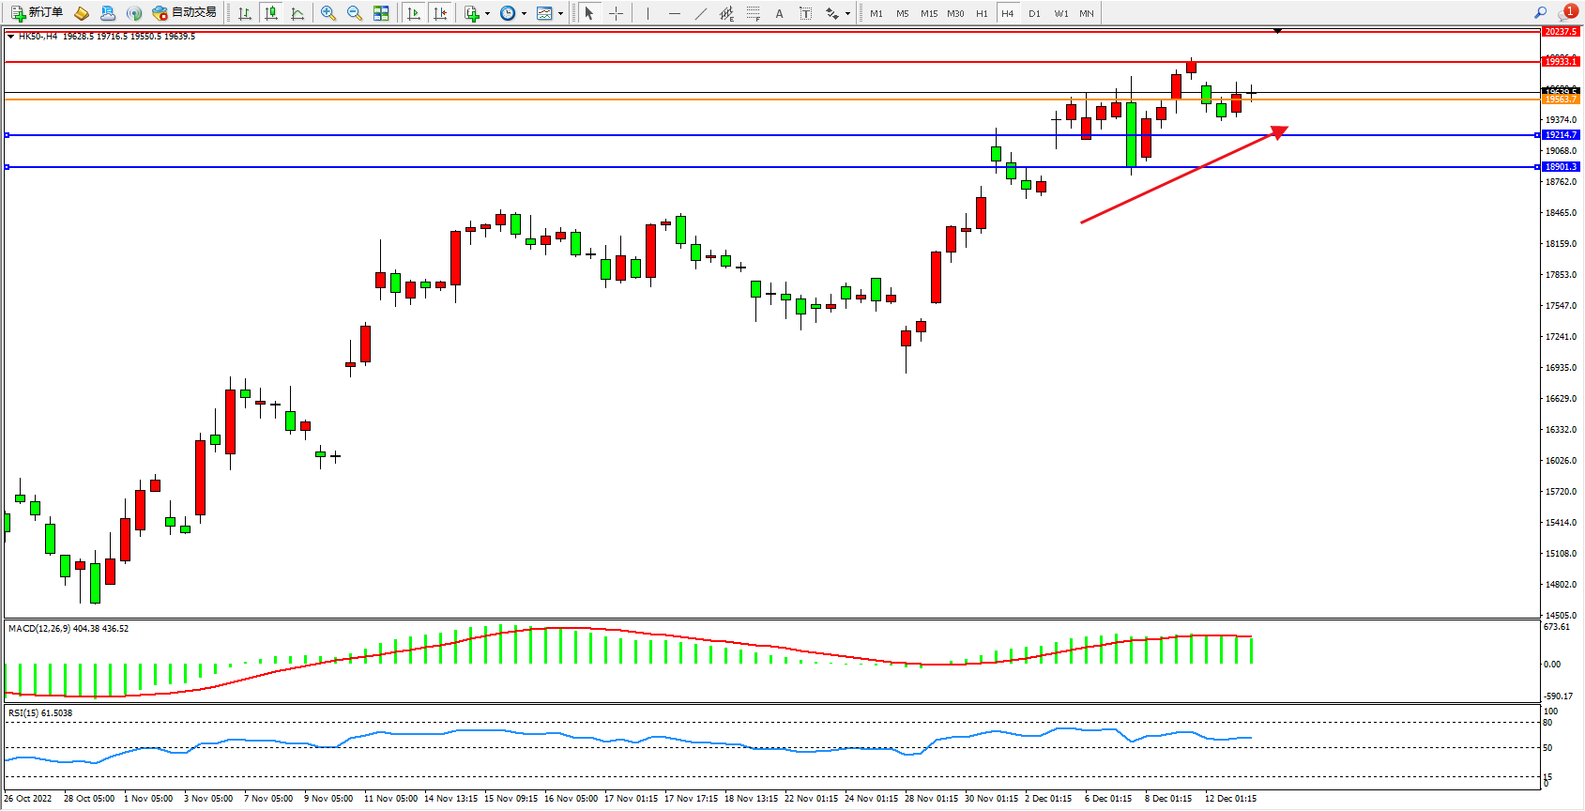Select the crosshair cursor tool
The width and height of the screenshot is (1585, 811).
tap(616, 13)
